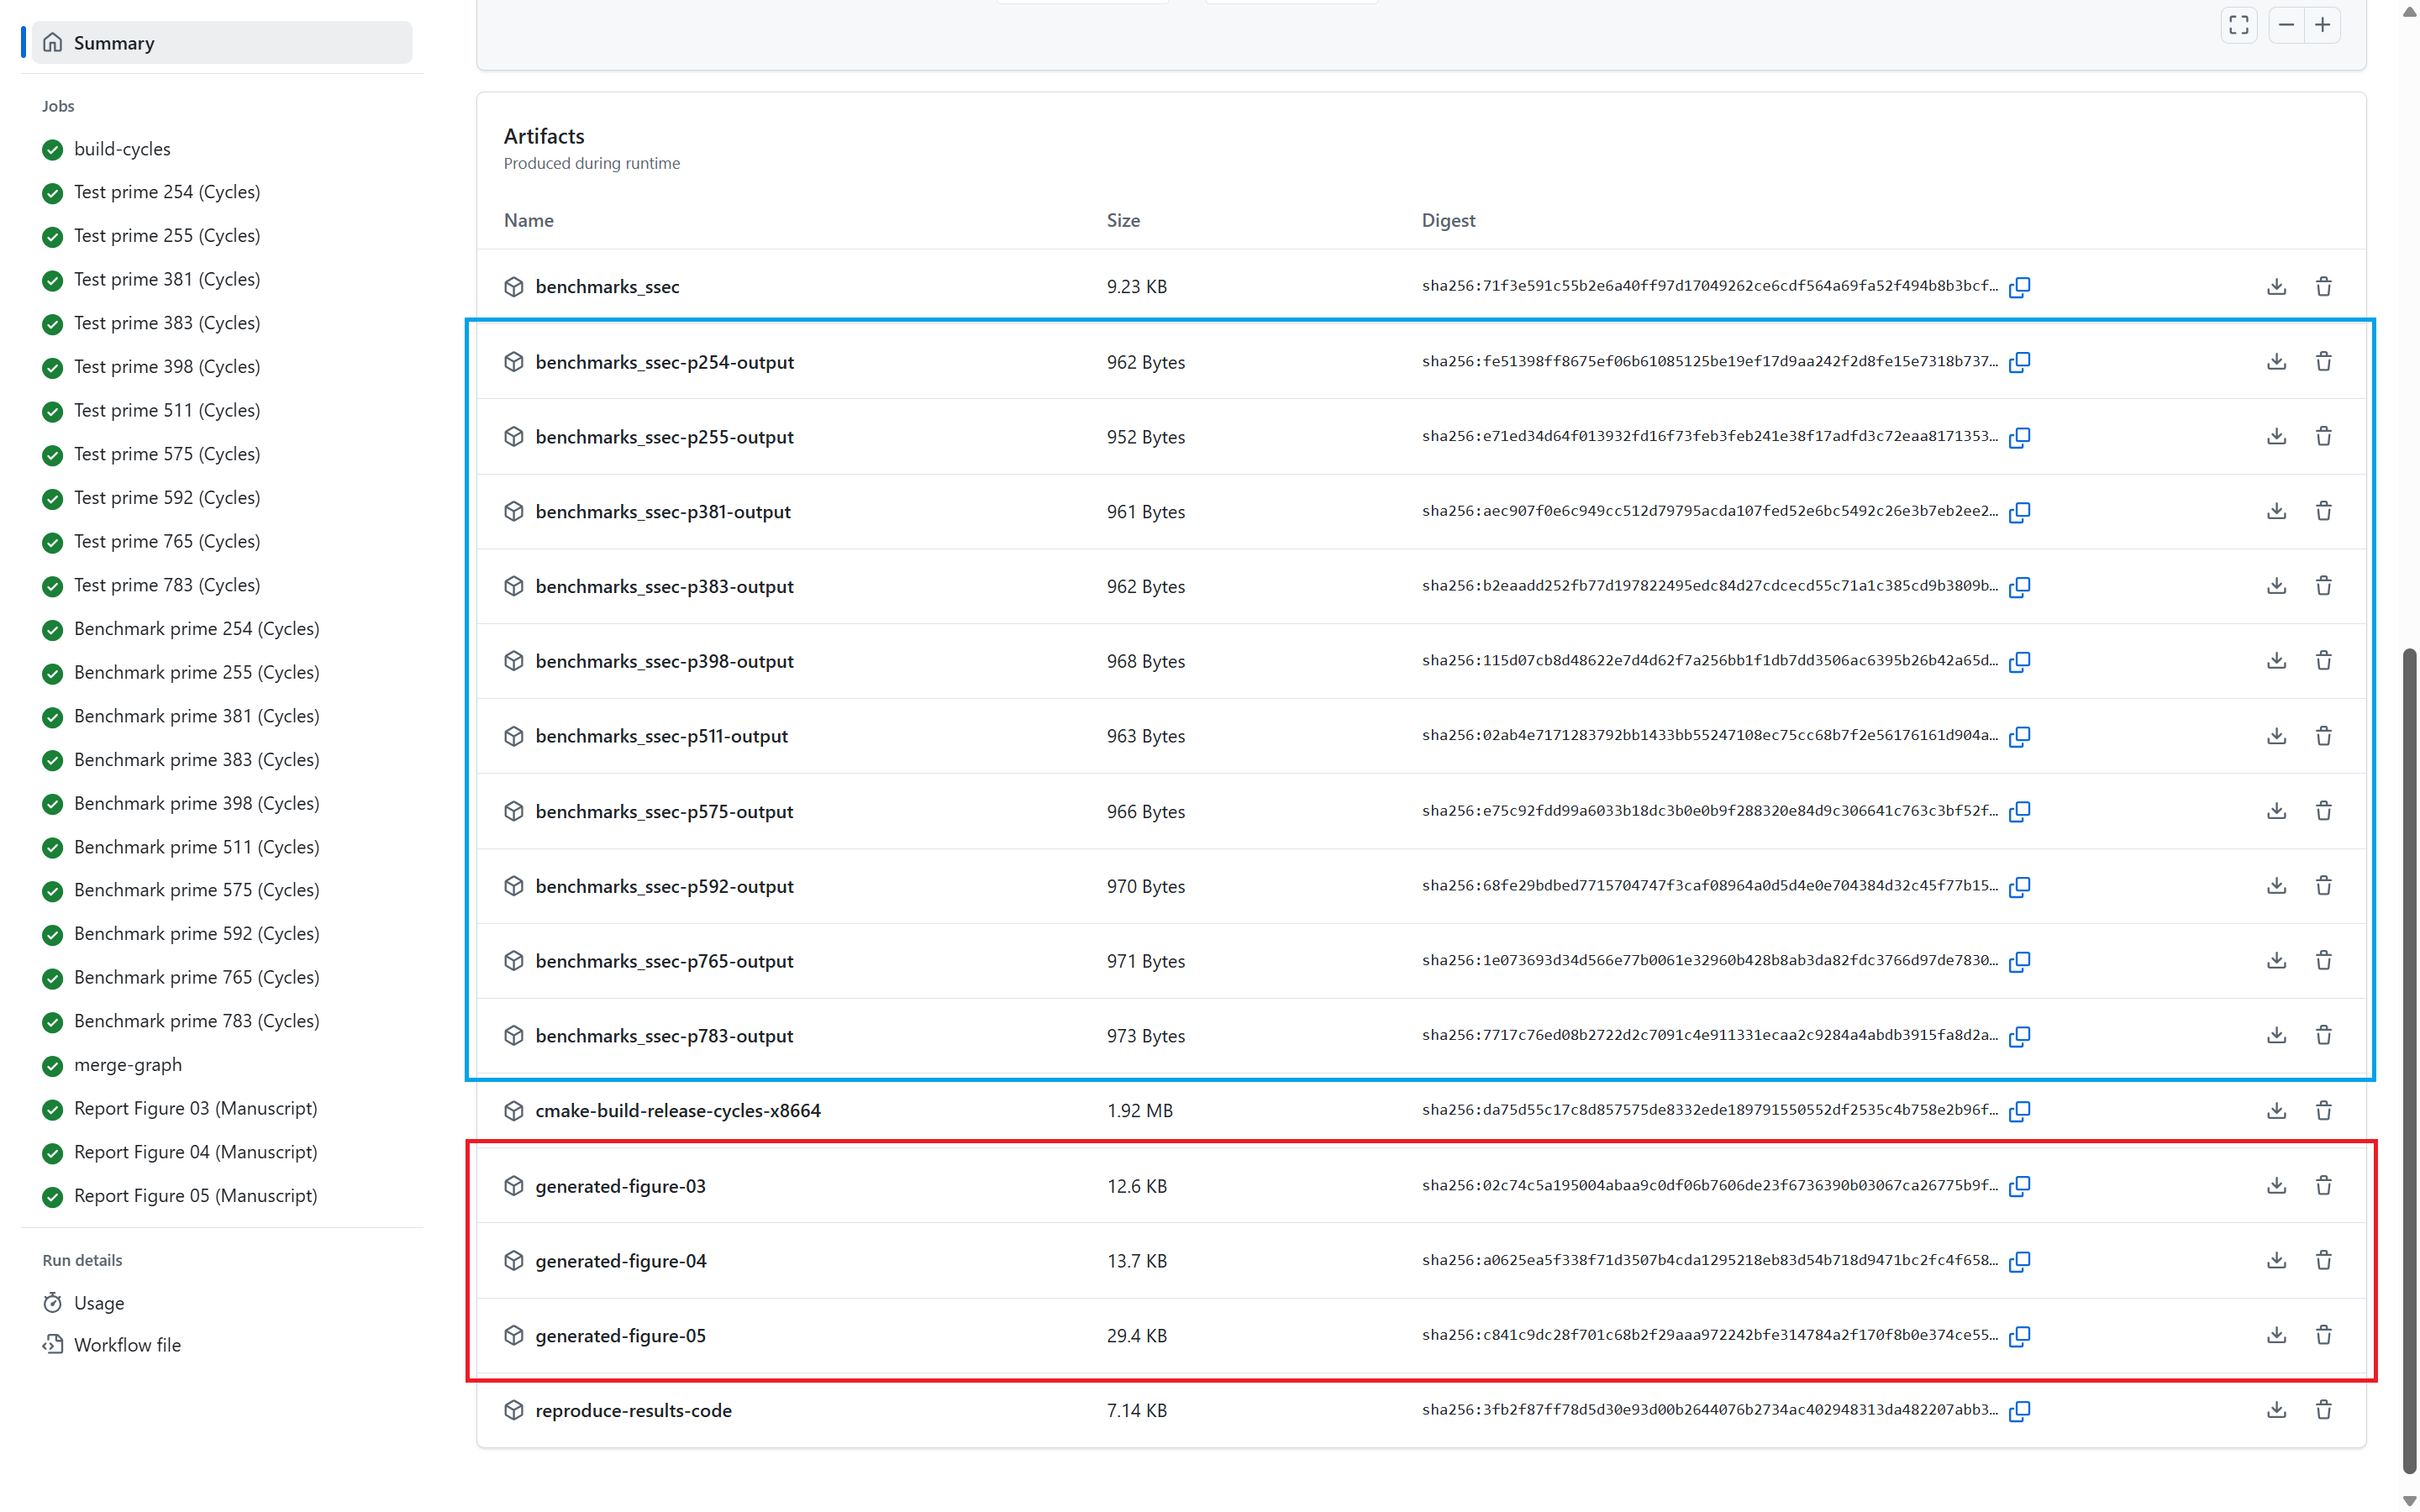Open cmake-build-release-cycles-x8664 artifact link
This screenshot has width=2420, height=1512.
pyautogui.click(x=678, y=1111)
